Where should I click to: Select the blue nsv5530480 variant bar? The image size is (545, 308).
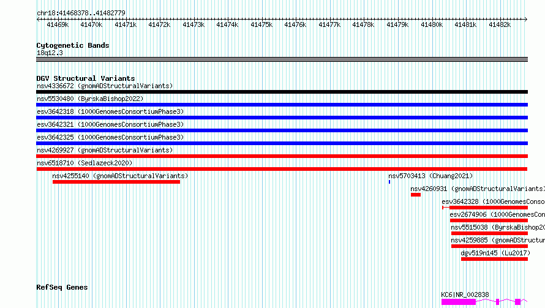(282, 105)
